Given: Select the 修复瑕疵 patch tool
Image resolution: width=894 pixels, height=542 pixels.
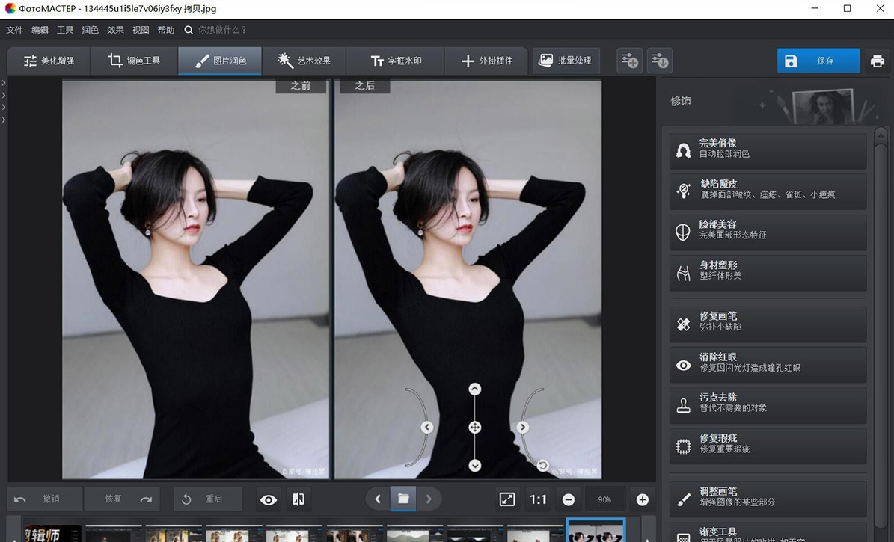Looking at the screenshot, I should (768, 446).
